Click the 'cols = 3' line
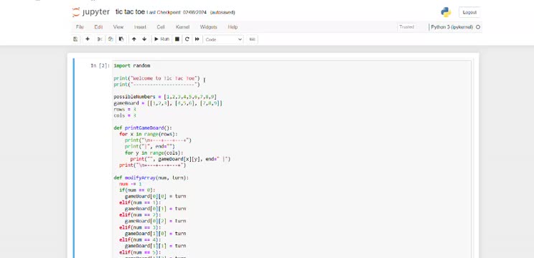 125,115
